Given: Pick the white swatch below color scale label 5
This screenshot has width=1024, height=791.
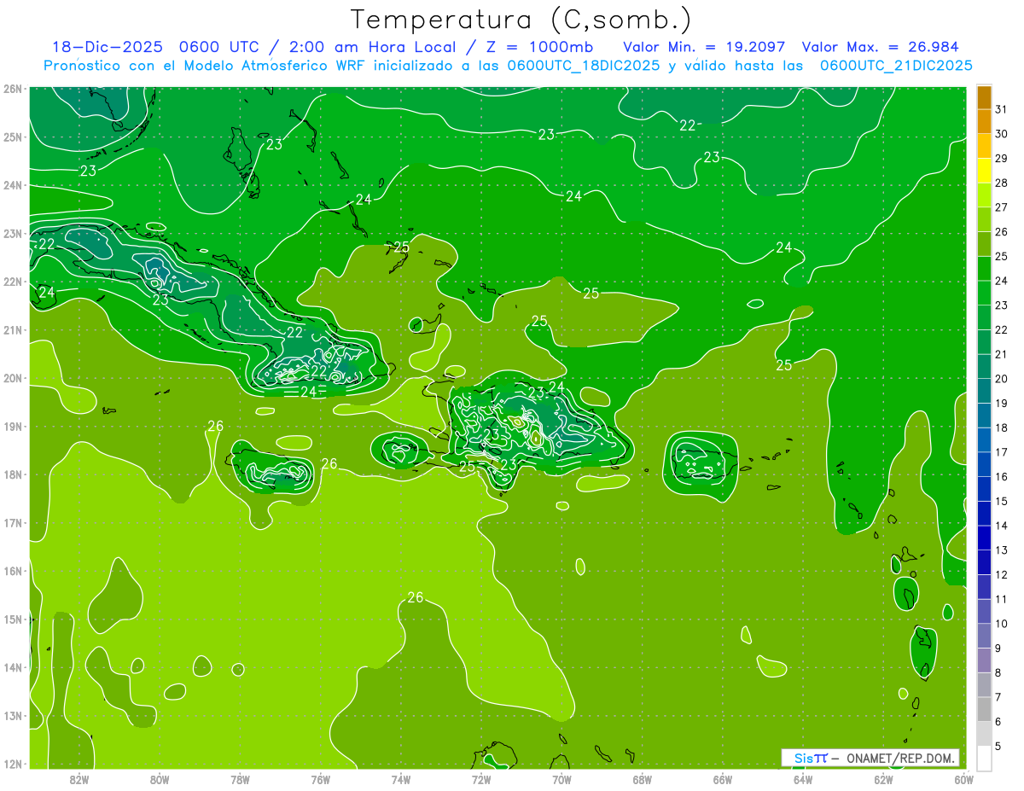Looking at the screenshot, I should (x=984, y=759).
